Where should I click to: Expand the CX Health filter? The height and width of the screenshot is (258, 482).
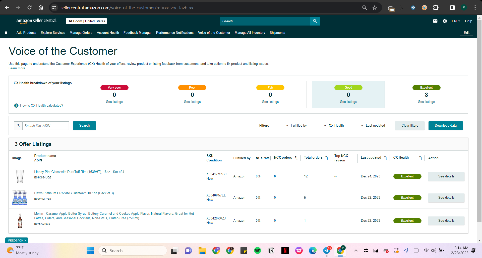point(334,126)
